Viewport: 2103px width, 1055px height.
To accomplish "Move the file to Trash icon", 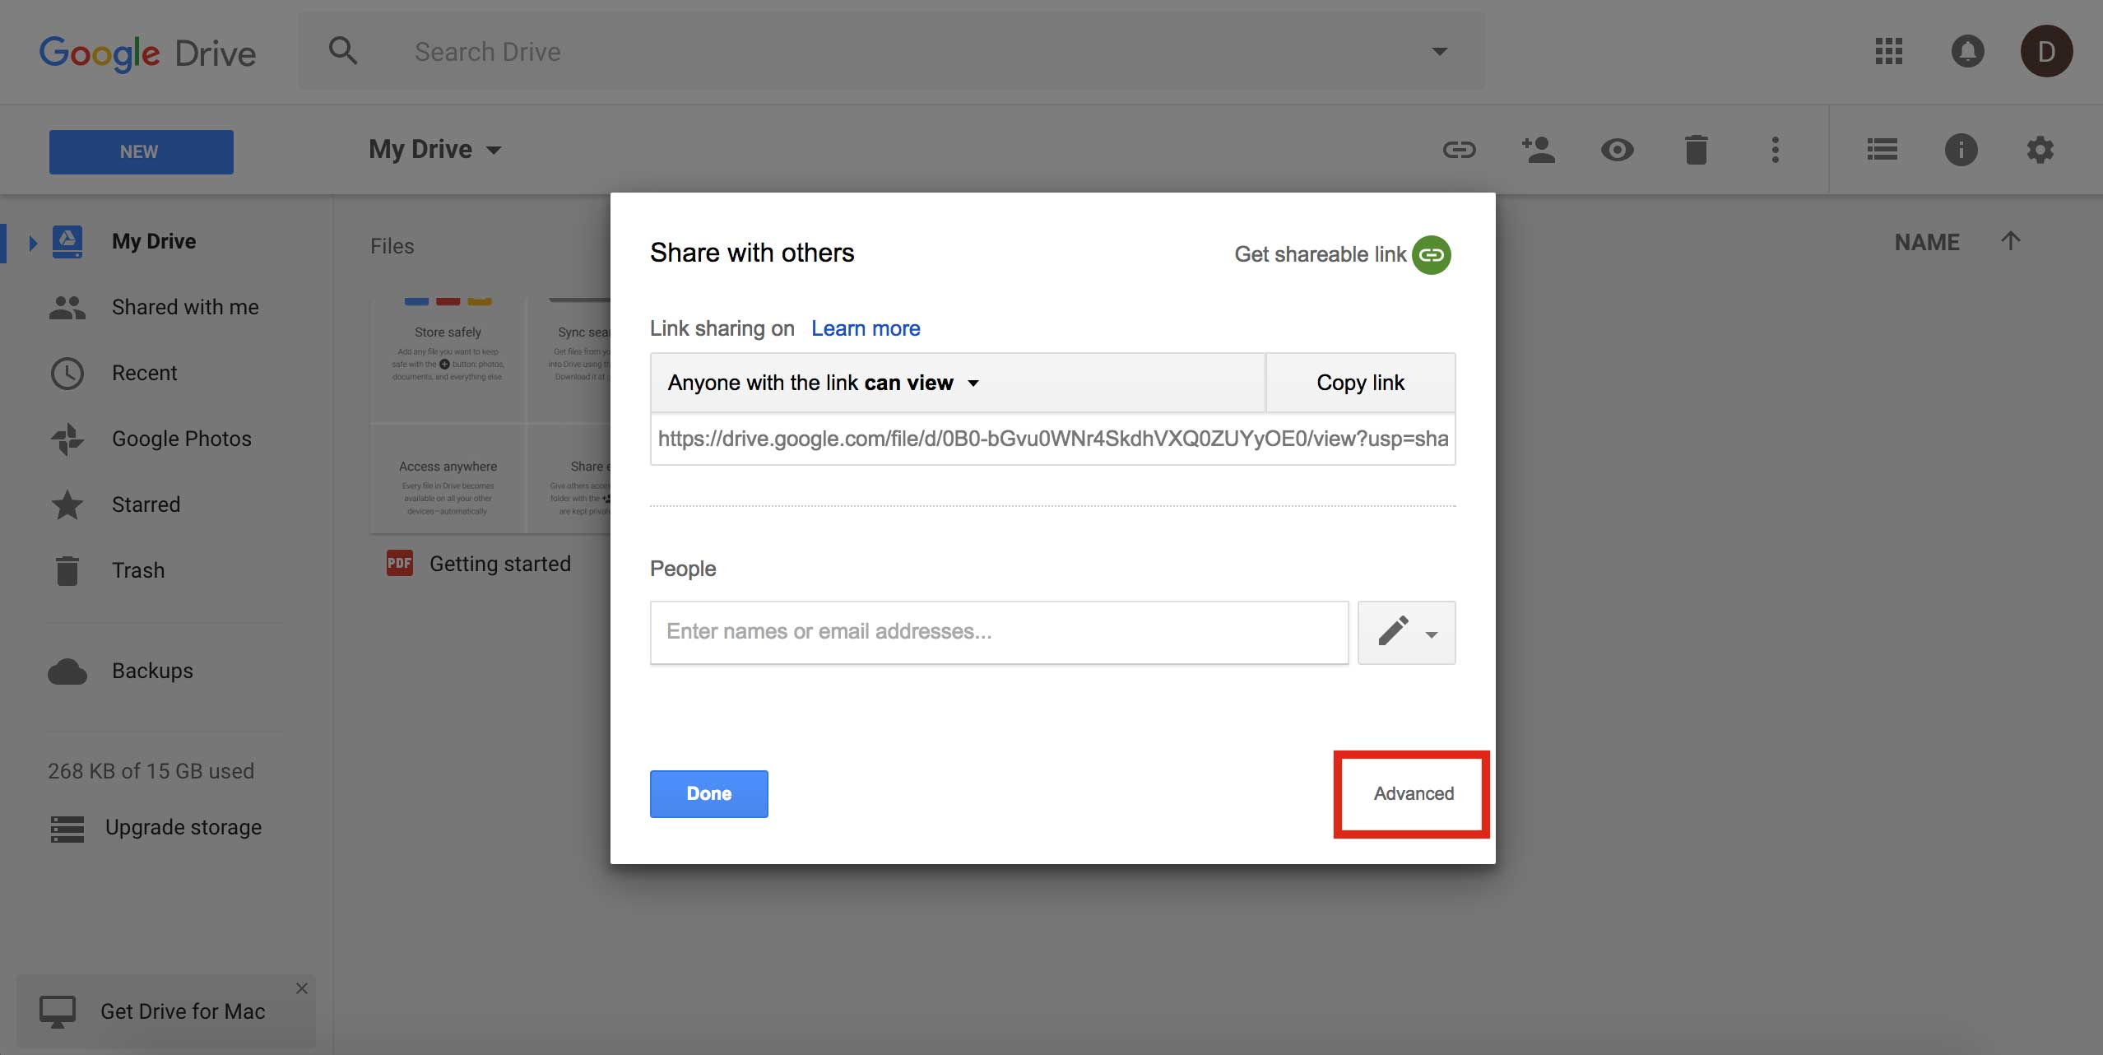I will pyautogui.click(x=1697, y=150).
